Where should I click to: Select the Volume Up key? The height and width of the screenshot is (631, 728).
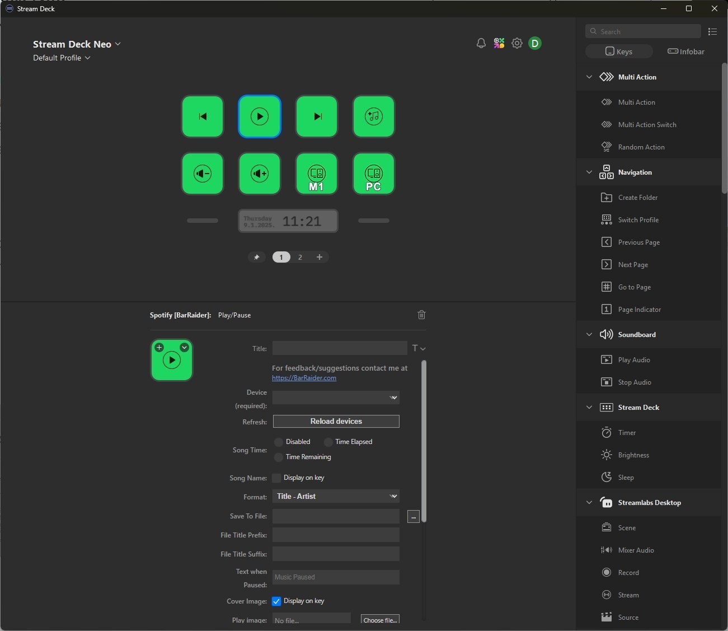coord(260,174)
